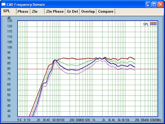
Task: Click the 1k frequency axis label
Action: [x=94, y=120]
